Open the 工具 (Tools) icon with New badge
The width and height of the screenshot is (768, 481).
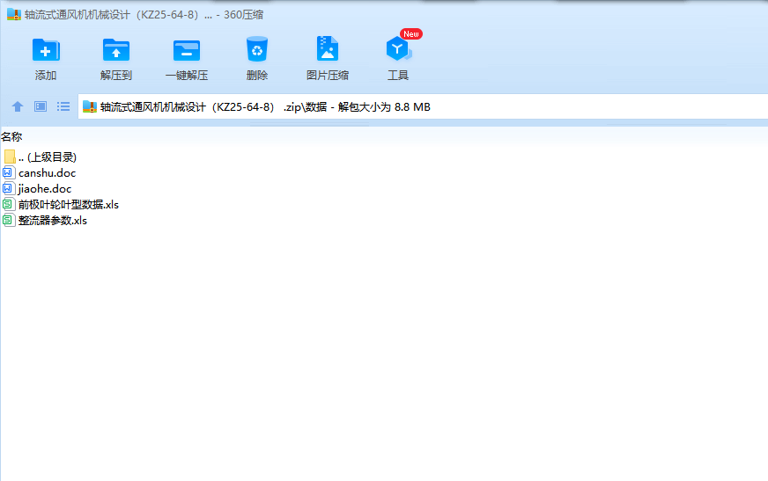coord(399,47)
